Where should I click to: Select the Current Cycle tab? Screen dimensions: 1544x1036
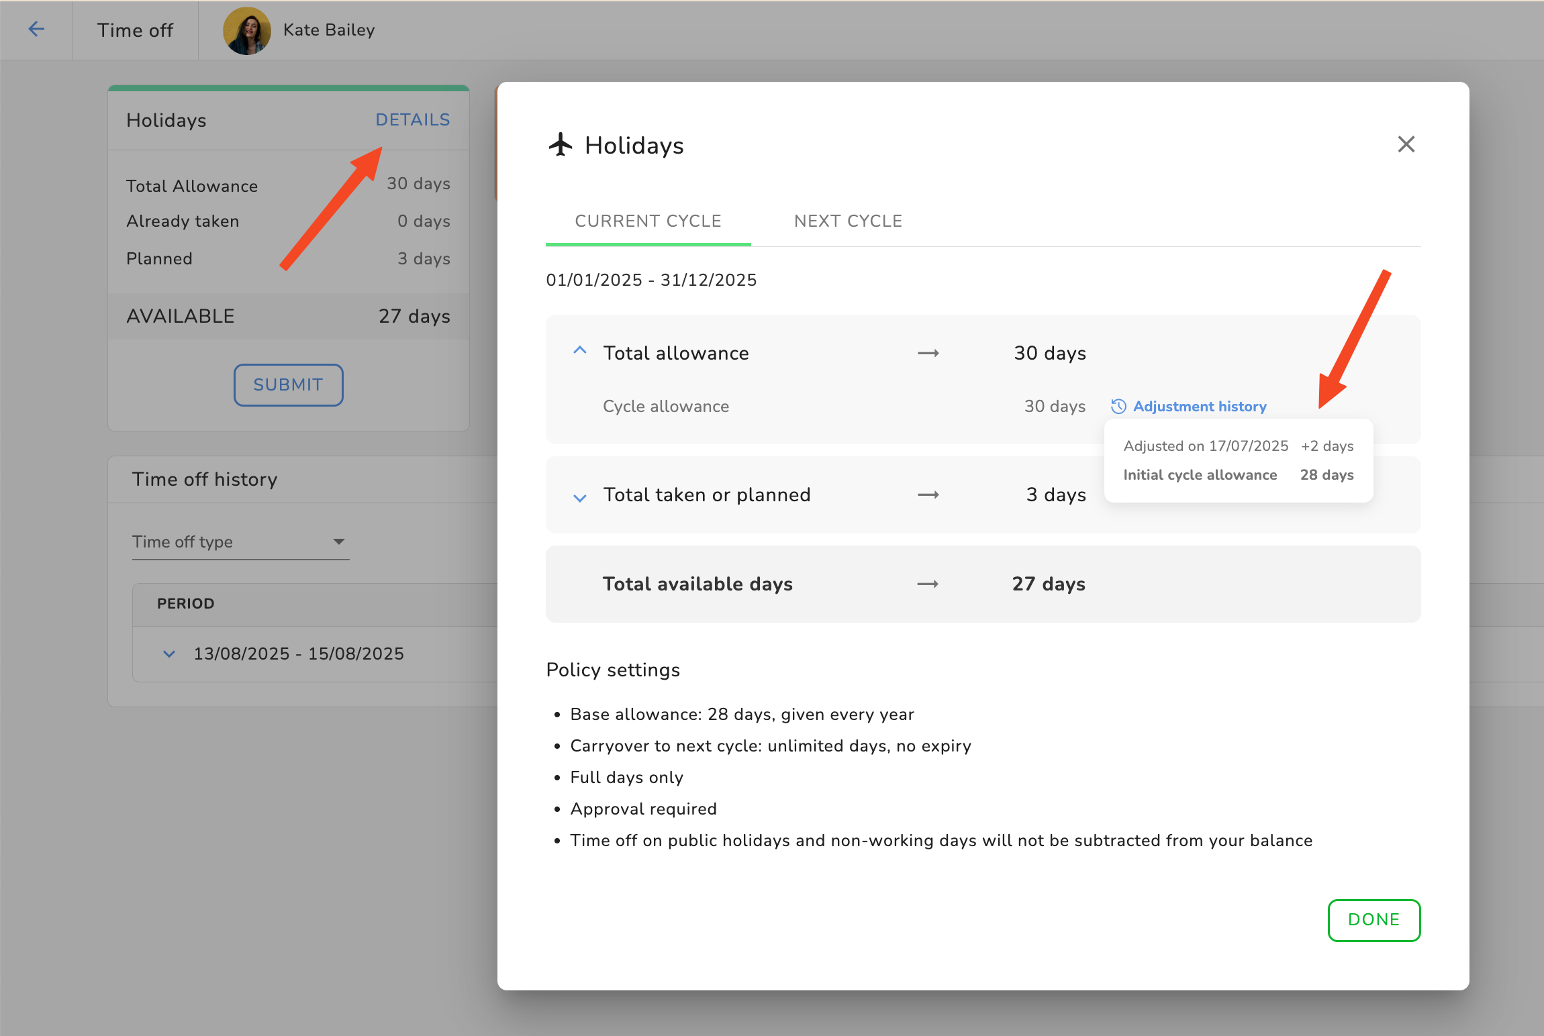pos(648,221)
